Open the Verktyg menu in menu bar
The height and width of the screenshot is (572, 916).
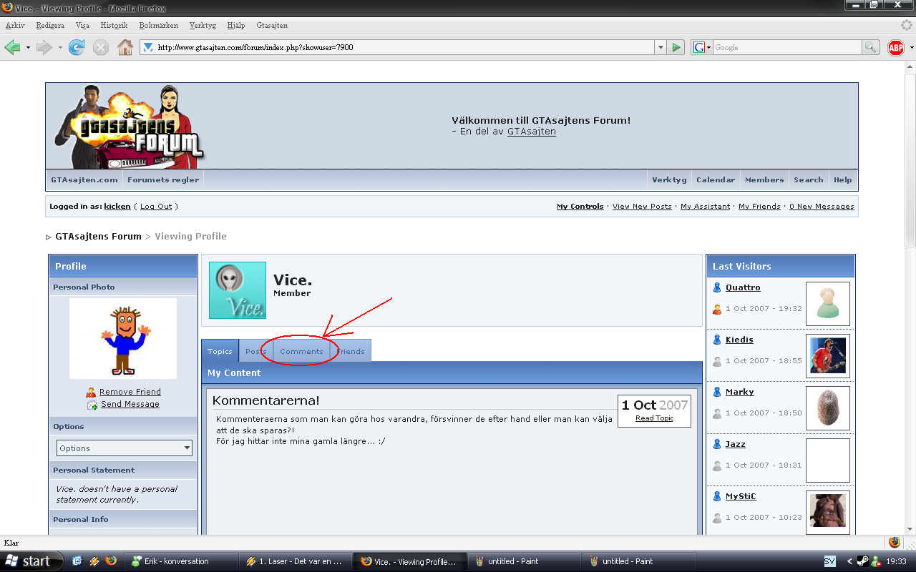tap(203, 25)
